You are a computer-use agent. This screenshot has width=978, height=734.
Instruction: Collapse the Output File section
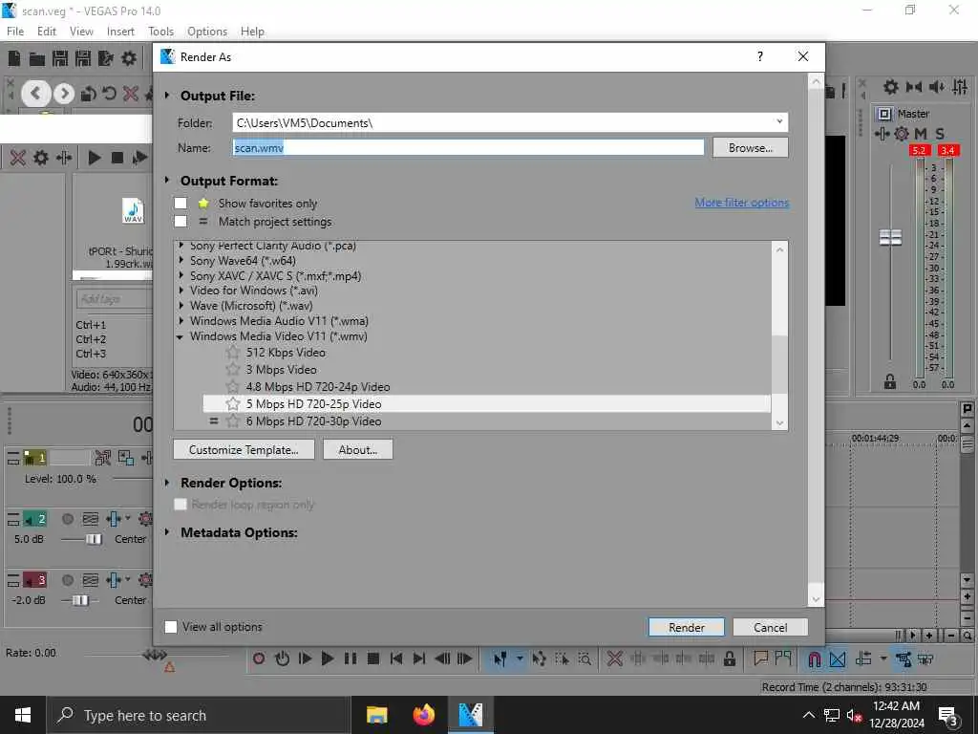pos(166,96)
